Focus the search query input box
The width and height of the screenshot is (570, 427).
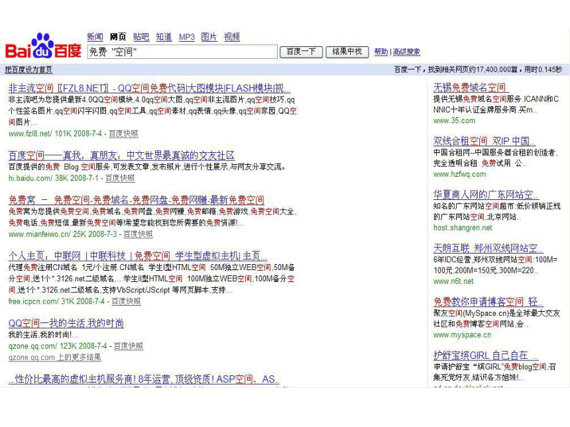pyautogui.click(x=182, y=52)
